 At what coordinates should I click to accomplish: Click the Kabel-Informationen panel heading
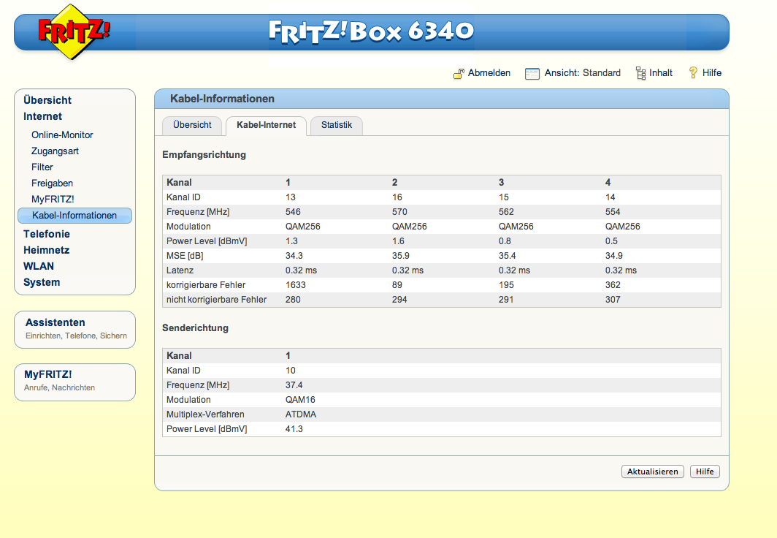point(222,99)
